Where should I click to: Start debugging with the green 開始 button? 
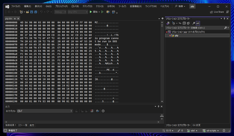coord(94,12)
